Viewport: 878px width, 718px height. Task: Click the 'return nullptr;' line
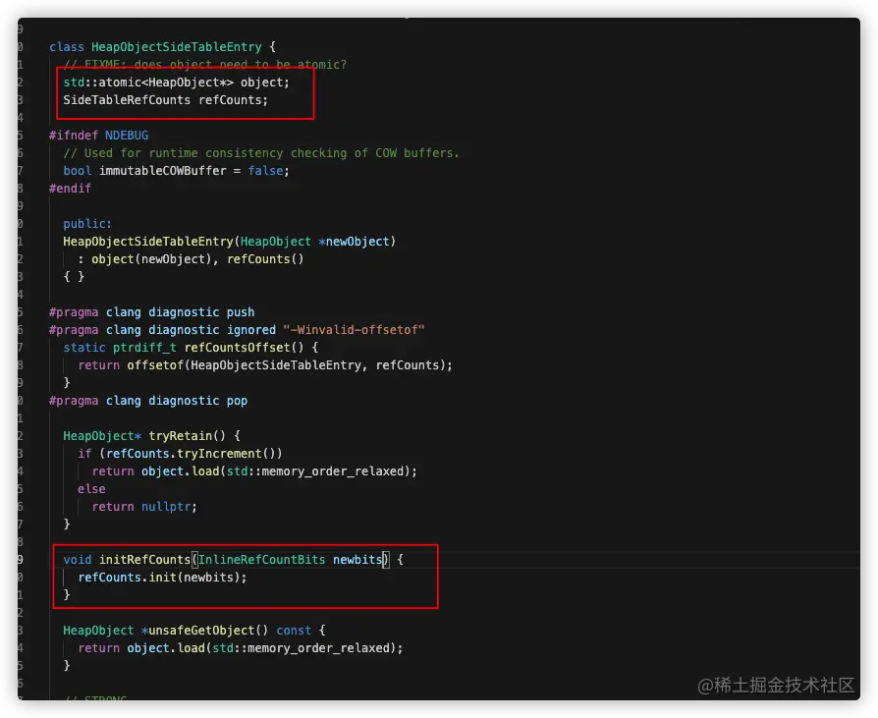coord(144,507)
